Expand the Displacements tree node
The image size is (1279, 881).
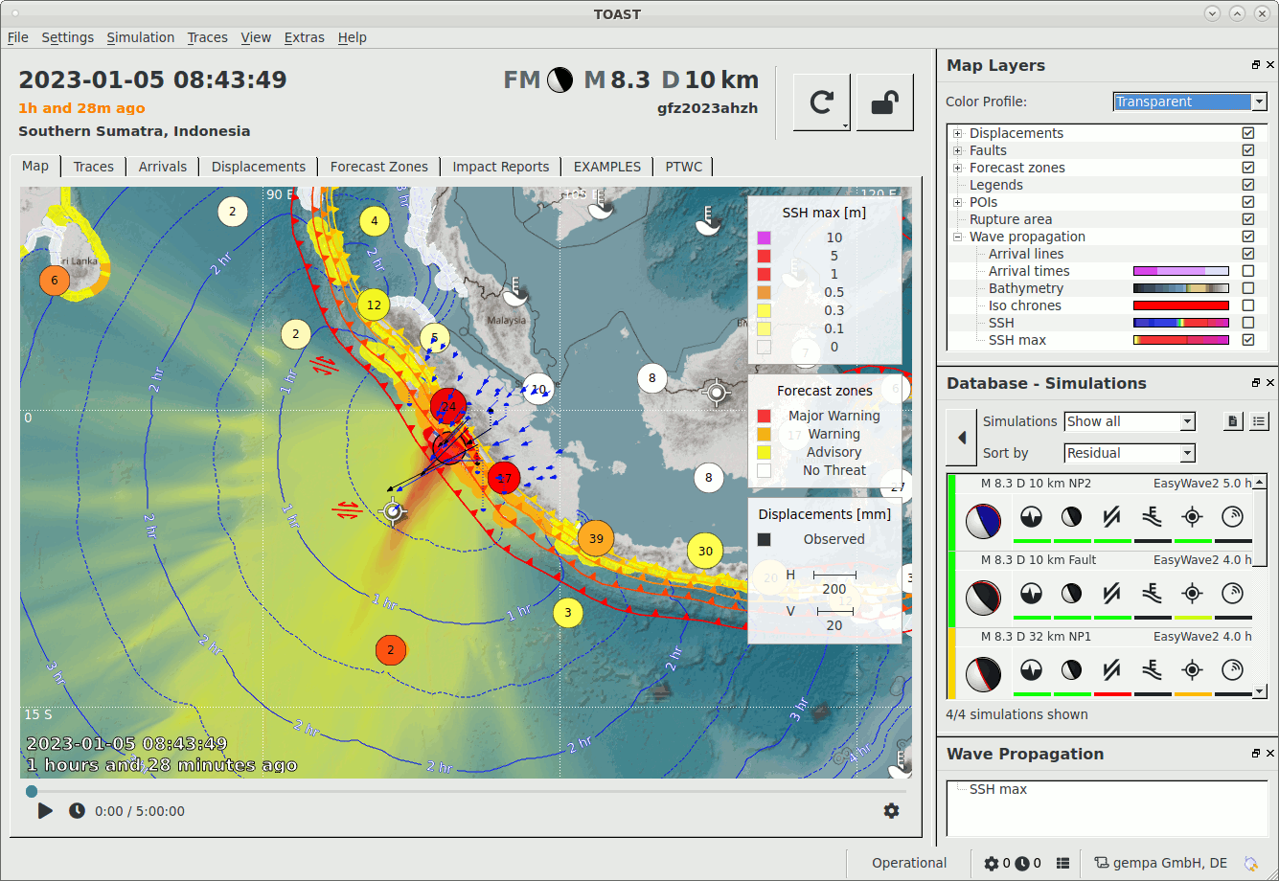(x=957, y=133)
